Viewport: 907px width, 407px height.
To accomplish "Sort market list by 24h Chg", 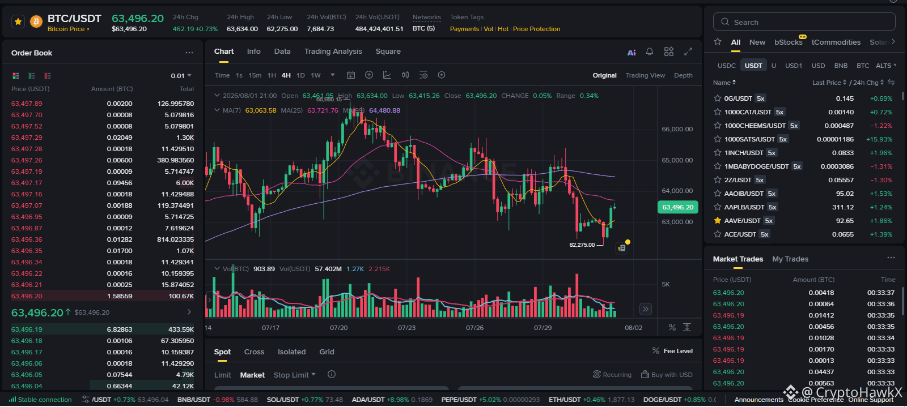I will 868,83.
